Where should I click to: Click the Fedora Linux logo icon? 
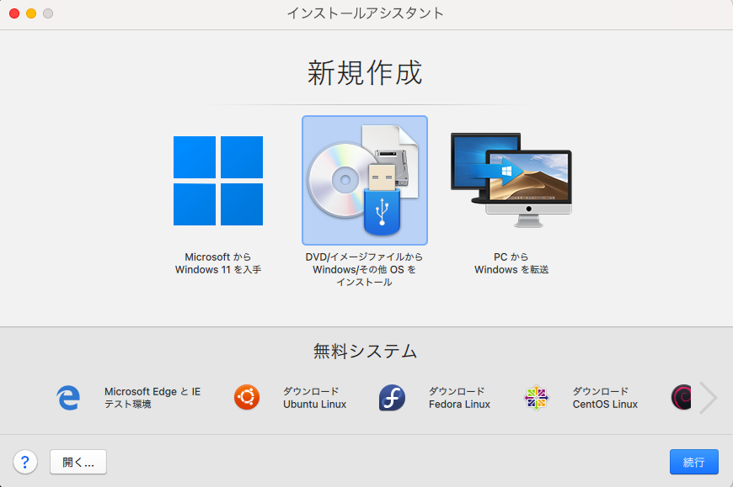[x=392, y=398]
